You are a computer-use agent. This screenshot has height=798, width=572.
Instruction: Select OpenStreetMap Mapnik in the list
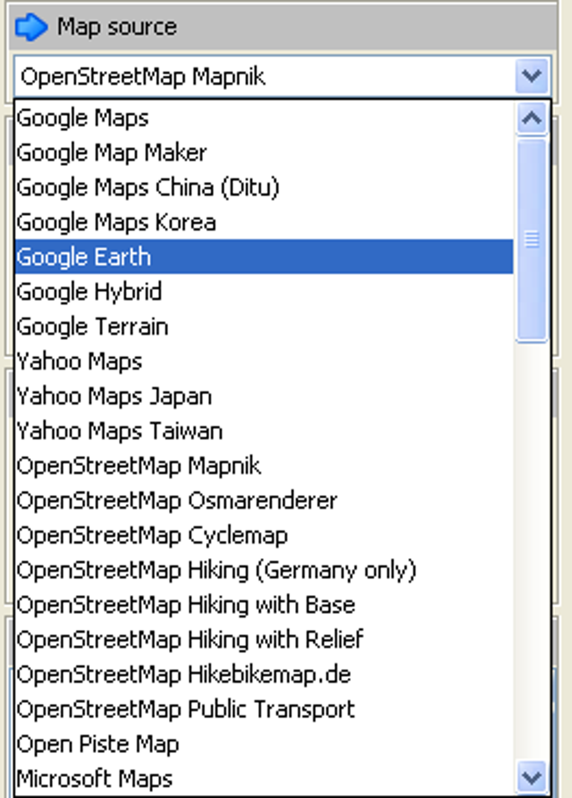click(264, 465)
